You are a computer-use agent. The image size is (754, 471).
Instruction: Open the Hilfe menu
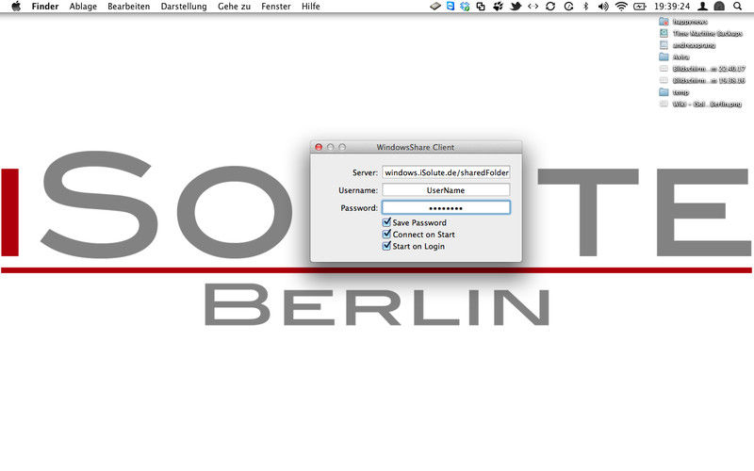point(311,7)
